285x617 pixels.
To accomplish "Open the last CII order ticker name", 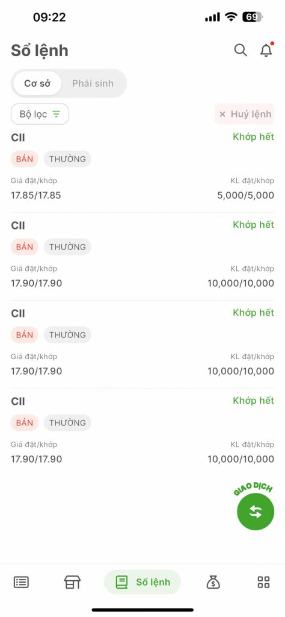I will (18, 401).
